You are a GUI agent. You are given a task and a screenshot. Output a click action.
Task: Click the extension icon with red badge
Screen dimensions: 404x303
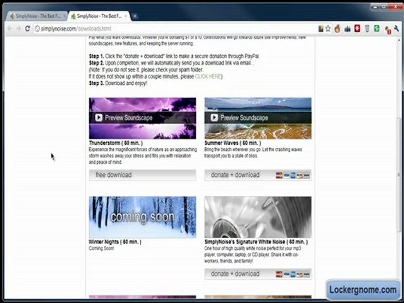(x=388, y=29)
